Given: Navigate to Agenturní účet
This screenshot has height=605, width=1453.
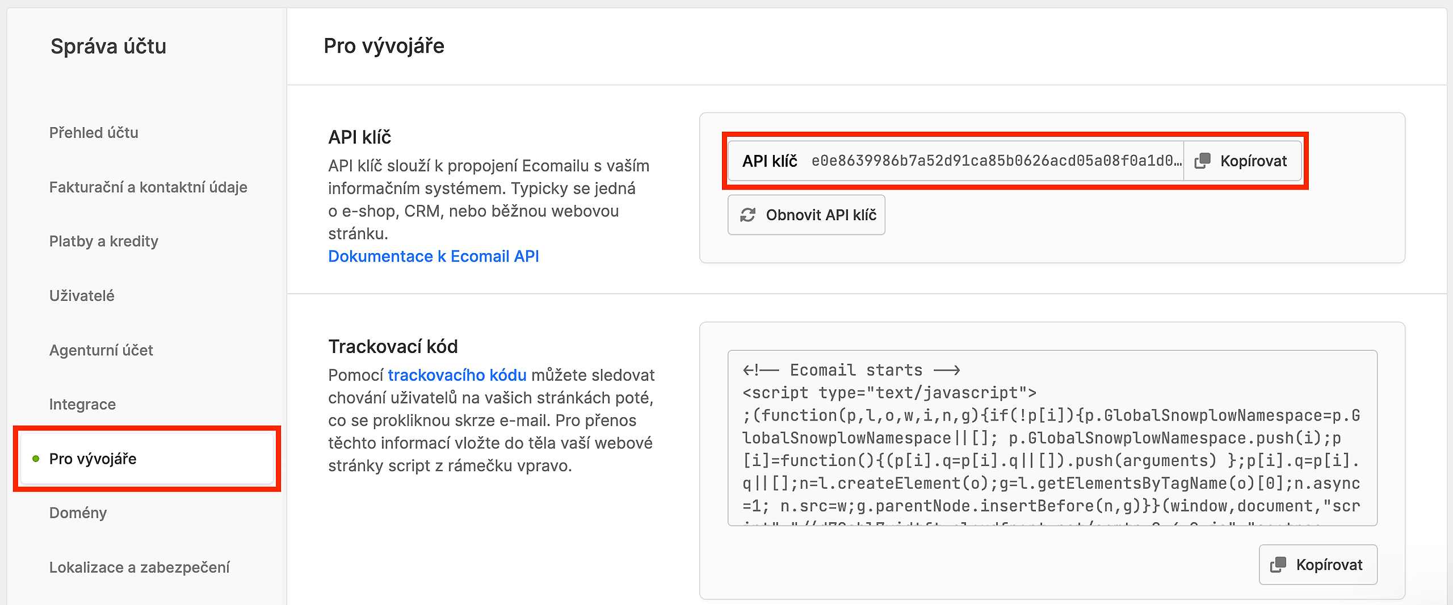Looking at the screenshot, I should click(x=101, y=350).
